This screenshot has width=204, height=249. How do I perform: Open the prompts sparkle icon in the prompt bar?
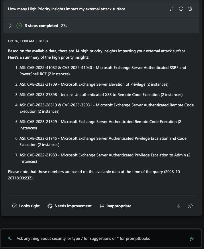[10, 239]
